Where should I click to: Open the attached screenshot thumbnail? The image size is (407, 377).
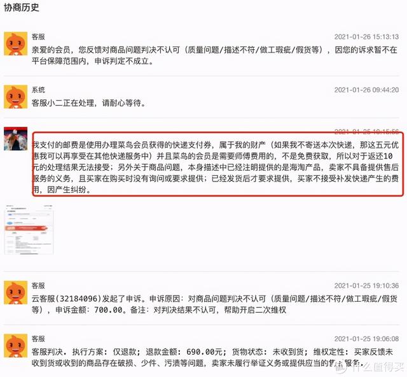(x=29, y=230)
